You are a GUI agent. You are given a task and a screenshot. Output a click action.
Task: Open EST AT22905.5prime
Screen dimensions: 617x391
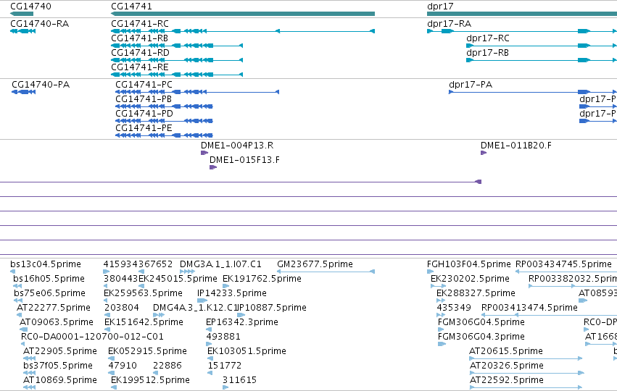(59, 351)
